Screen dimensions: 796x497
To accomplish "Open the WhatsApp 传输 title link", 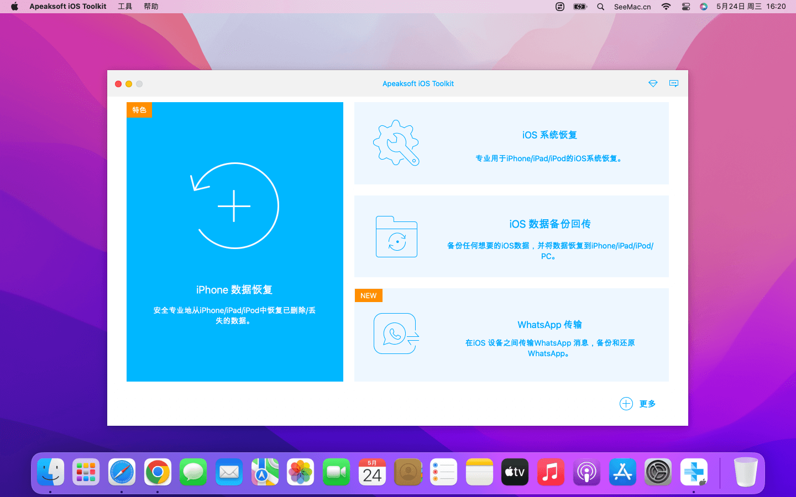I will coord(549,325).
